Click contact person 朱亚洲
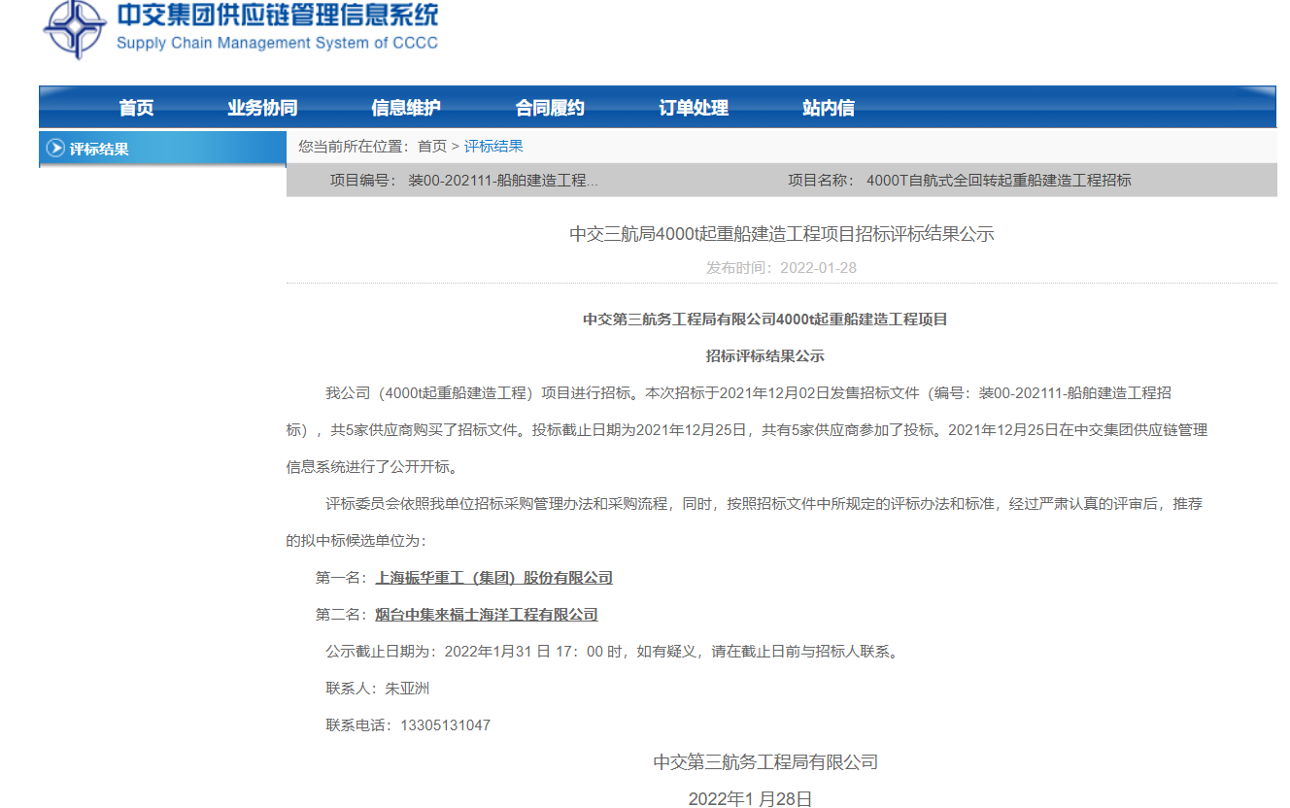Viewport: 1290px width, 808px height. point(407,689)
